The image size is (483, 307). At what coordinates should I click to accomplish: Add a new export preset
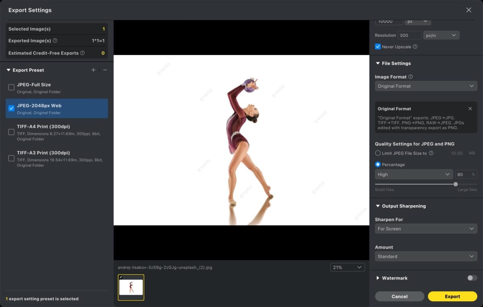coord(93,70)
